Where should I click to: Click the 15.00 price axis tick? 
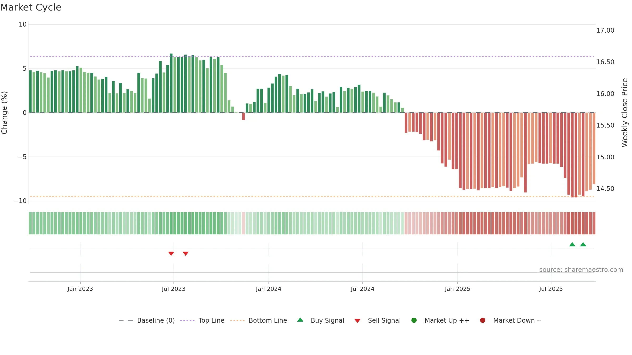point(605,157)
